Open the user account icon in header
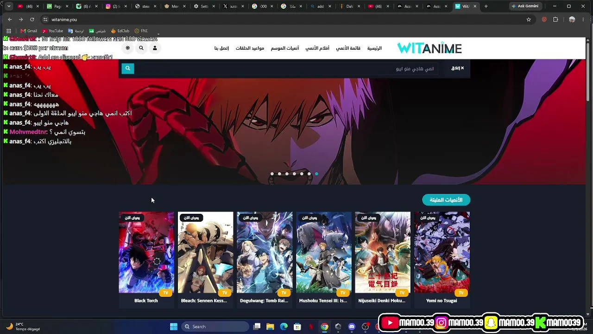The height and width of the screenshot is (334, 593). click(x=155, y=48)
